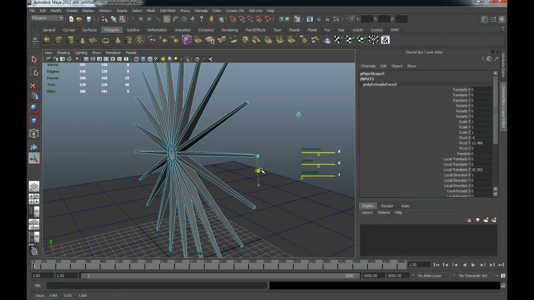Switch to the Surfaces shelf tab
The width and height of the screenshot is (534, 300).
[89, 30]
